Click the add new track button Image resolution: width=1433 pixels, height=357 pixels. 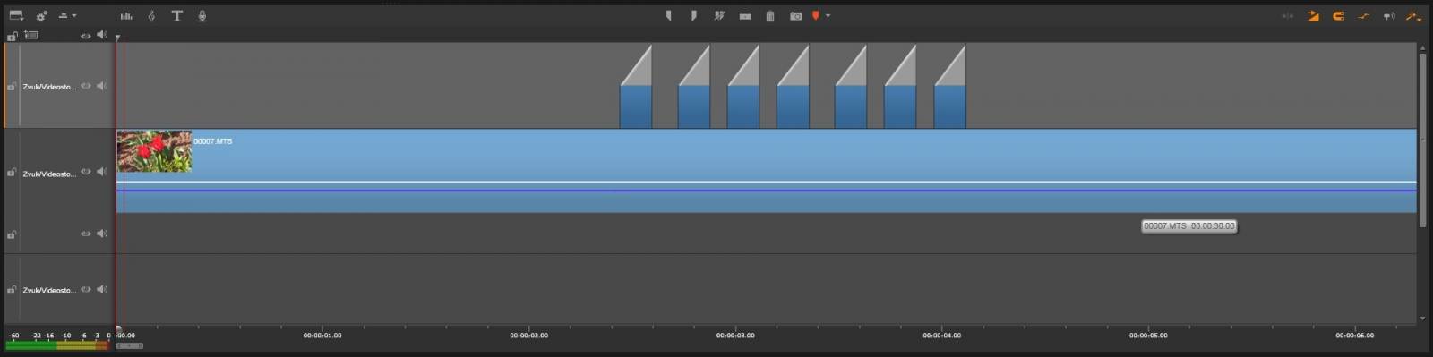pos(31,36)
